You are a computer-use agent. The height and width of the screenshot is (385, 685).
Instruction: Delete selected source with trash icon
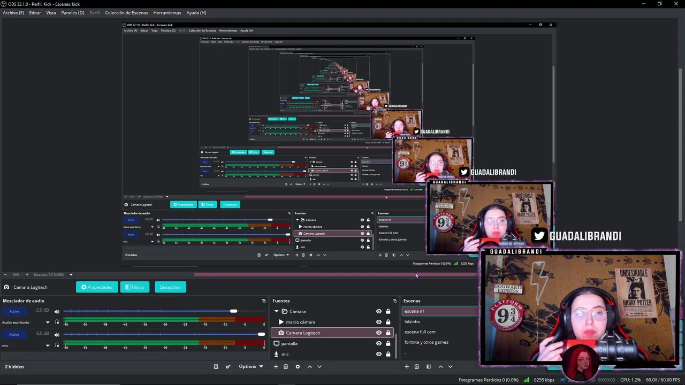[x=286, y=367]
